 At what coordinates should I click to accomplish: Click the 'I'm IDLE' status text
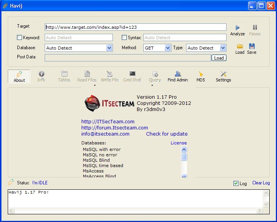tap(40, 183)
